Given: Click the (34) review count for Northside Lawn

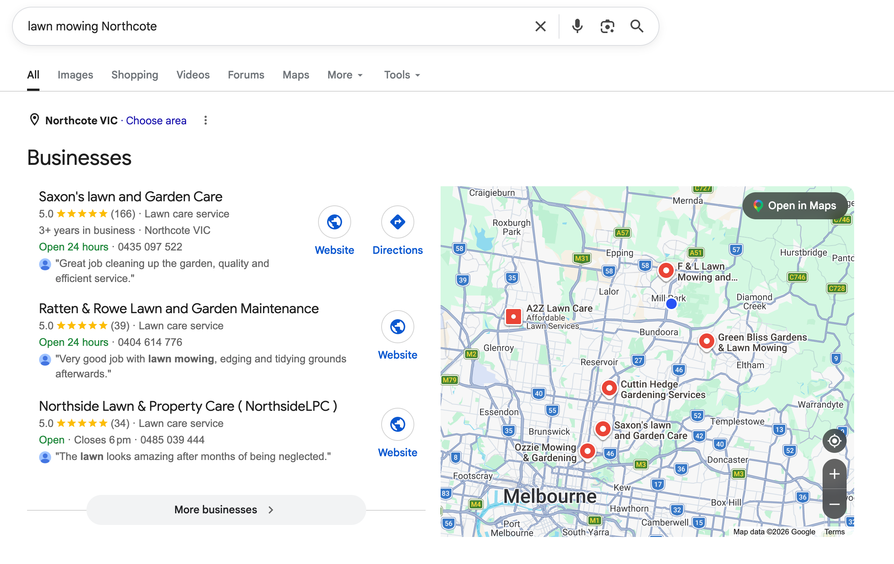Looking at the screenshot, I should click(120, 424).
